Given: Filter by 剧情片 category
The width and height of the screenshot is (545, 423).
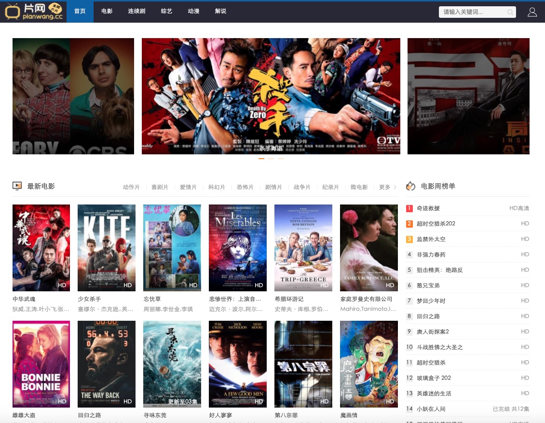Looking at the screenshot, I should coord(273,187).
